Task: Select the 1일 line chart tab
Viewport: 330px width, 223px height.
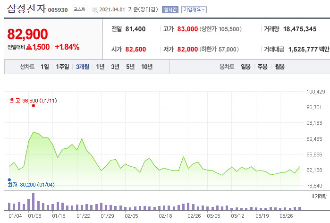Action: tap(45, 67)
